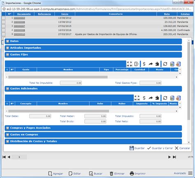
Task: Click the Eliminar trash icon
Action: 111,173
